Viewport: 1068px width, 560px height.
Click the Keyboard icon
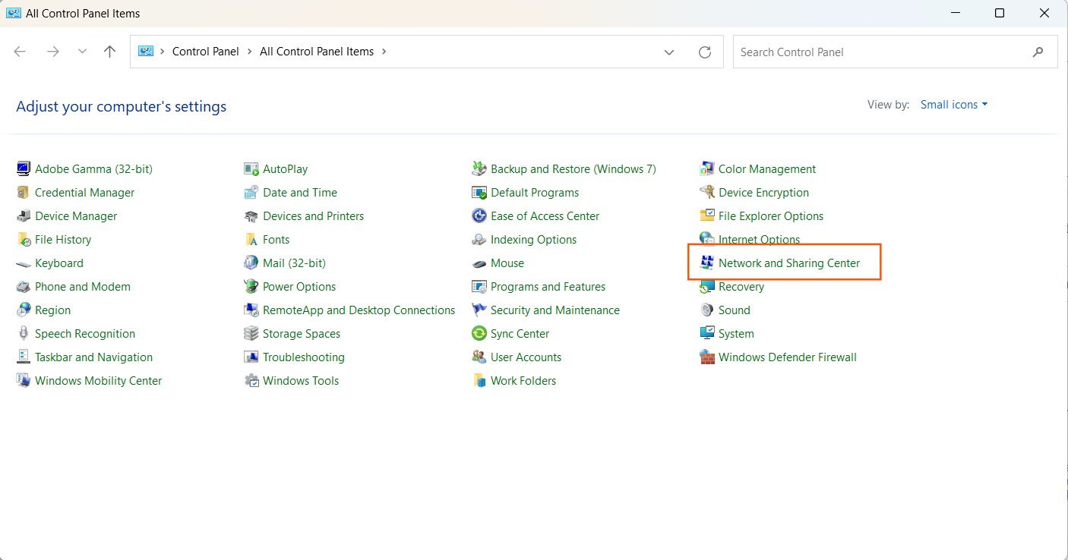point(23,263)
